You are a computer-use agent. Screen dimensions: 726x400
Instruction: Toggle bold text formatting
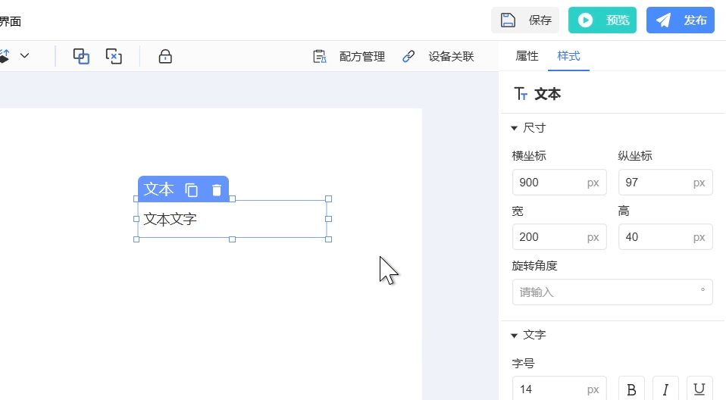pyautogui.click(x=631, y=389)
